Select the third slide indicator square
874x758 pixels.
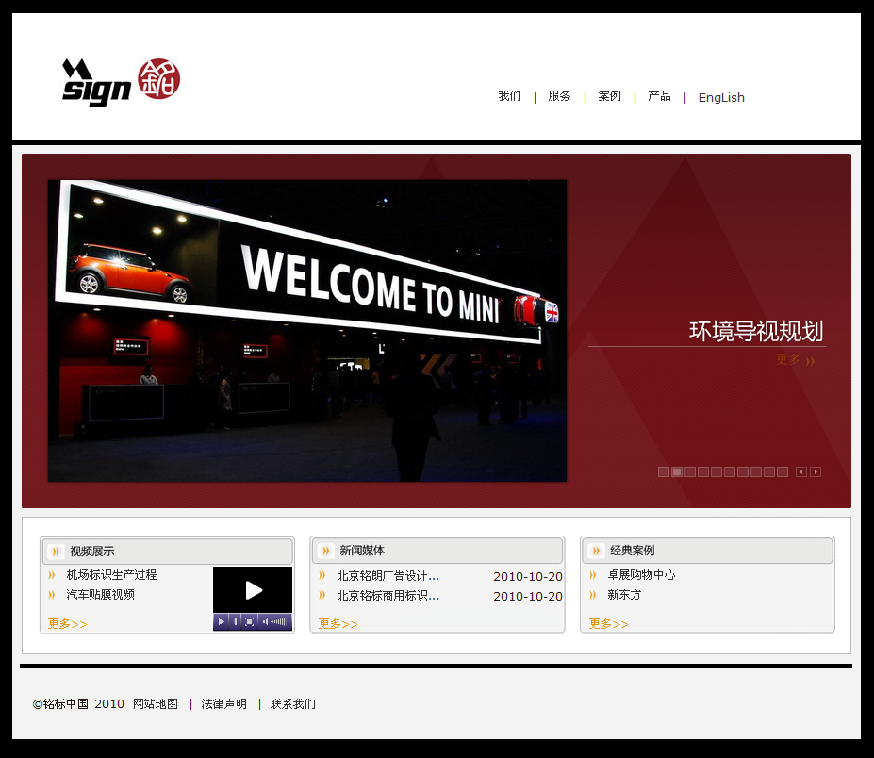(690, 472)
